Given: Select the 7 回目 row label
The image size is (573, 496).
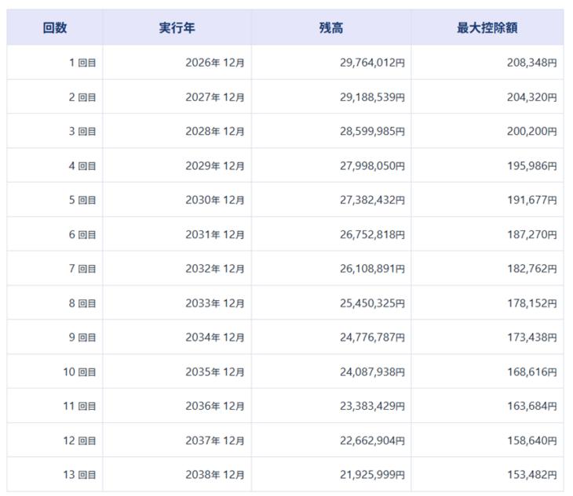Looking at the screenshot, I should [x=82, y=269].
